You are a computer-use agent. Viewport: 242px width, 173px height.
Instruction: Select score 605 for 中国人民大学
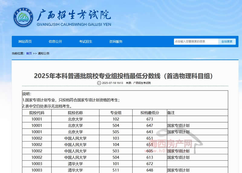[x=150, y=151]
